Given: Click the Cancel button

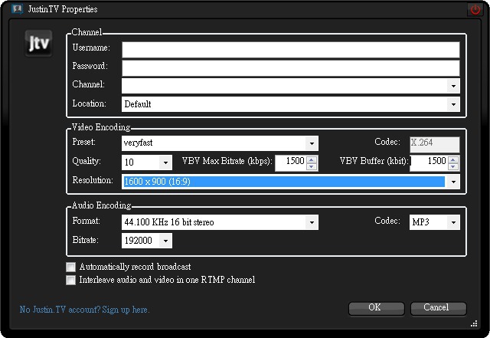Looking at the screenshot, I should pyautogui.click(x=438, y=308).
